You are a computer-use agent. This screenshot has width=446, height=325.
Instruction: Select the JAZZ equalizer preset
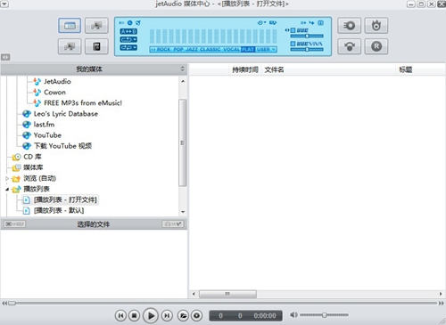(x=192, y=50)
